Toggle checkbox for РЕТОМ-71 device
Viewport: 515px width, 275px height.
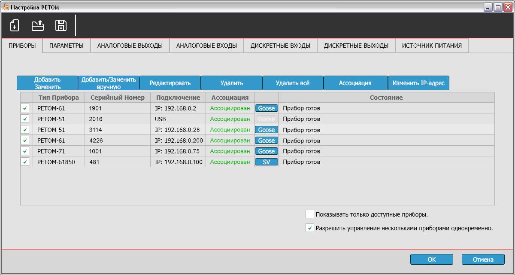(x=25, y=151)
